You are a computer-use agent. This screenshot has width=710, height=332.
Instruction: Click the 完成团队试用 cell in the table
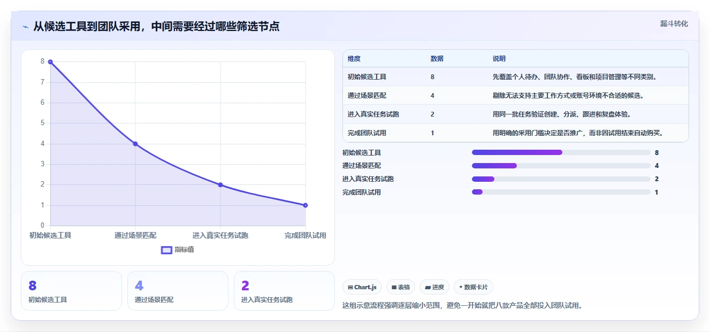(367, 133)
